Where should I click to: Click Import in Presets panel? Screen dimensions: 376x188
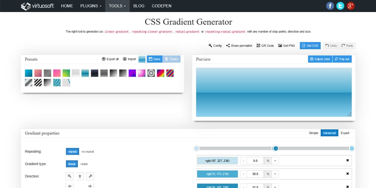tap(129, 59)
